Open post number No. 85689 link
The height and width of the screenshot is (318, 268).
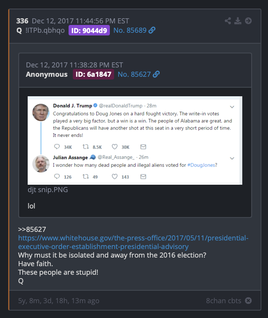point(130,30)
